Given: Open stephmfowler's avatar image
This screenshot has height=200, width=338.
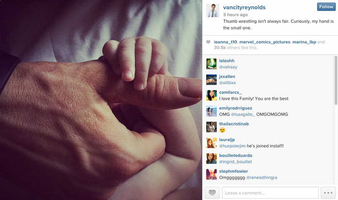Looking at the screenshot, I should [211, 174].
